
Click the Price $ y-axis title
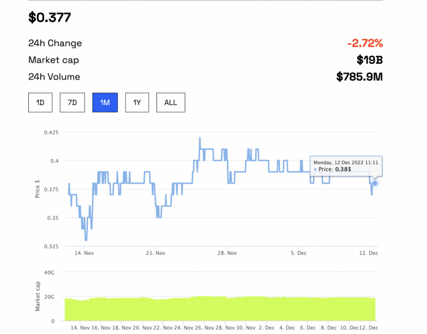pyautogui.click(x=37, y=189)
